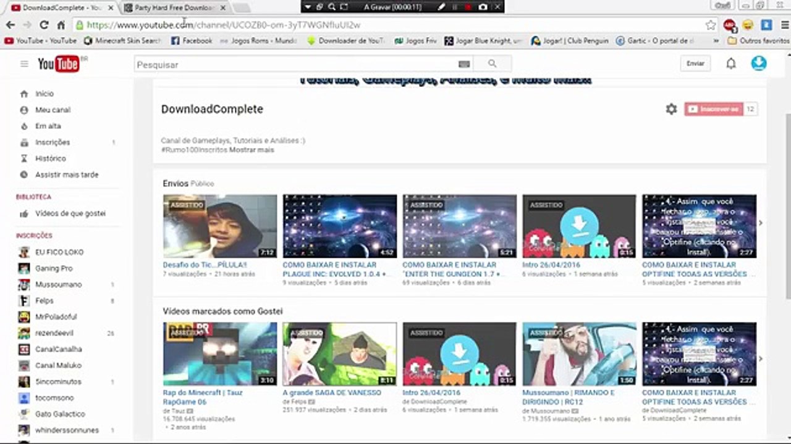Screen dimensions: 791x444
Task: Bookmark this page with the star
Action: click(x=711, y=25)
